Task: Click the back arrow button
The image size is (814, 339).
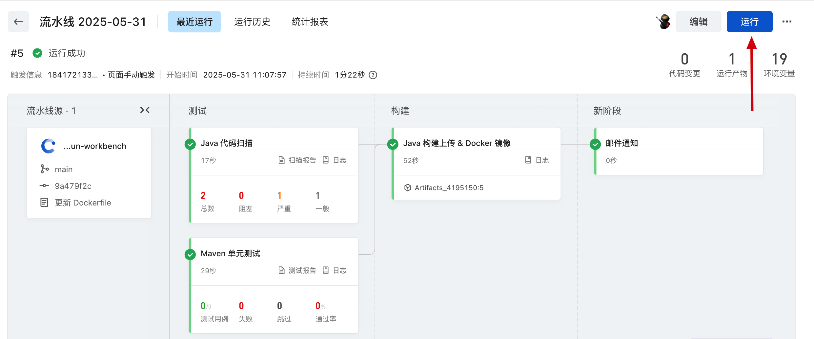Action: point(18,22)
